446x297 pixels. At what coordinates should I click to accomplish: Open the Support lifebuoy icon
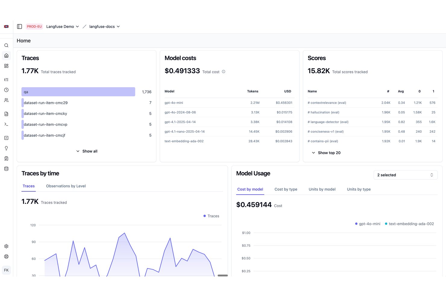coord(6,257)
